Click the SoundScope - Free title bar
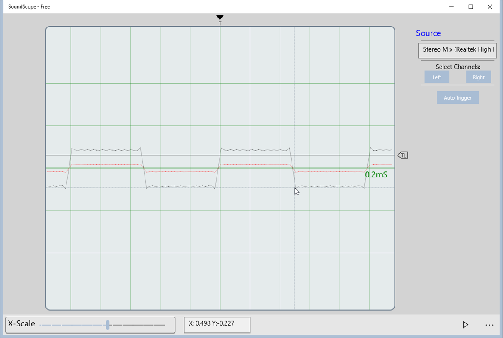The width and height of the screenshot is (503, 338). [29, 6]
